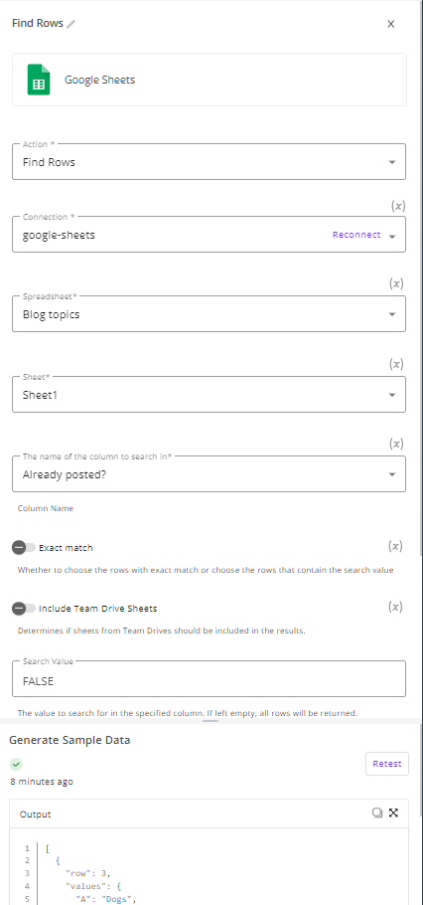This screenshot has width=423, height=905.
Task: Expand output to full screen
Action: click(394, 813)
